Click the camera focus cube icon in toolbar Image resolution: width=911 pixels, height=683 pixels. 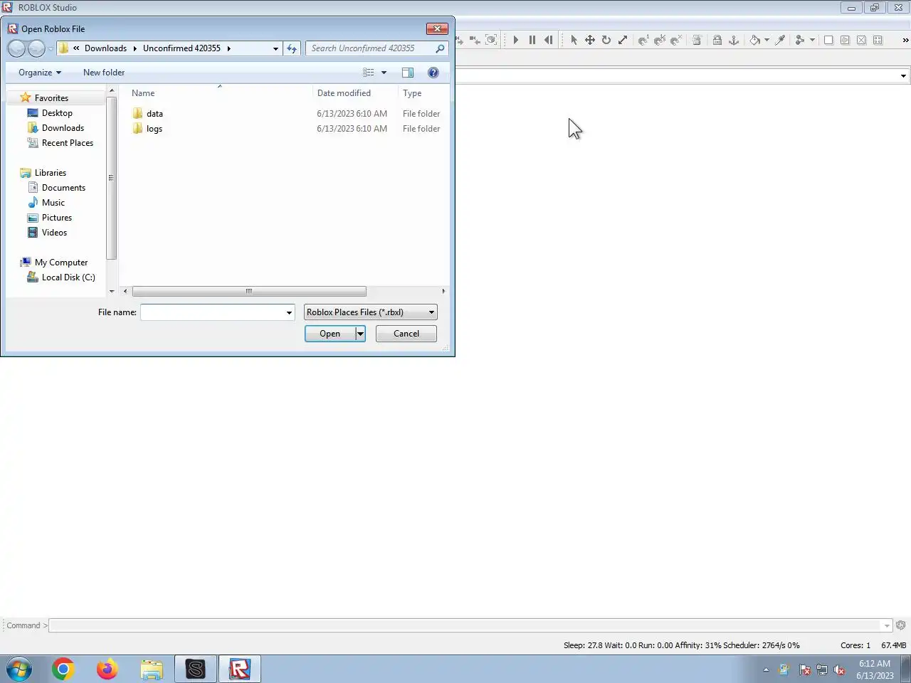pos(491,41)
